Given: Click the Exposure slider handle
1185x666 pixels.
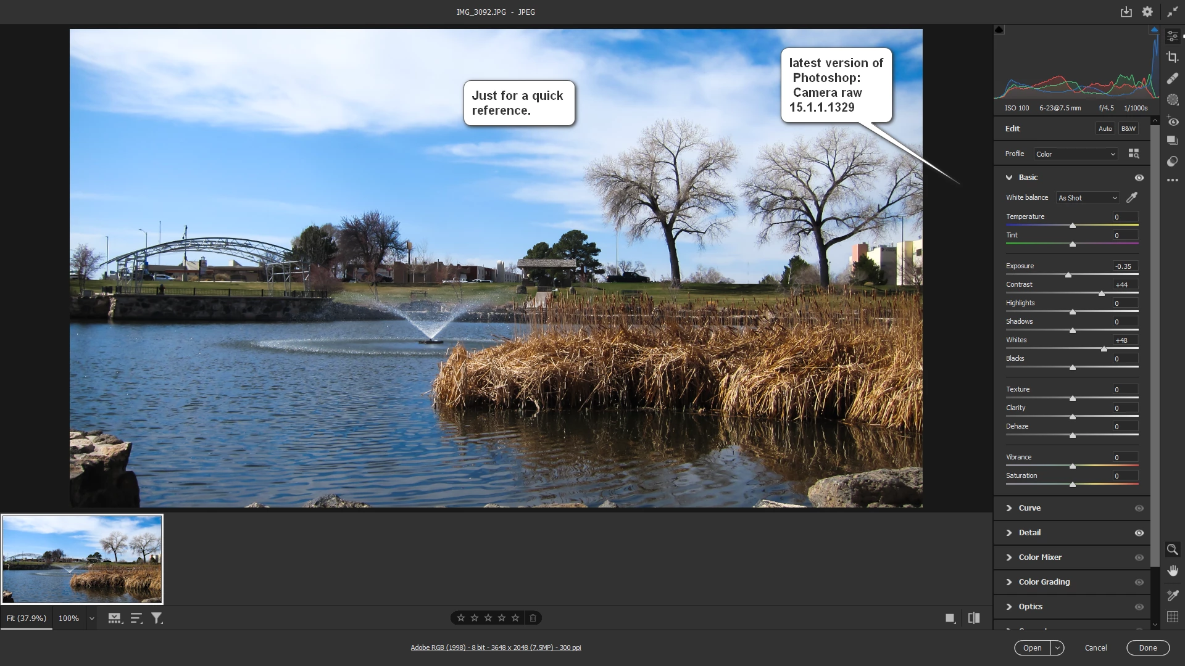Looking at the screenshot, I should [x=1068, y=275].
